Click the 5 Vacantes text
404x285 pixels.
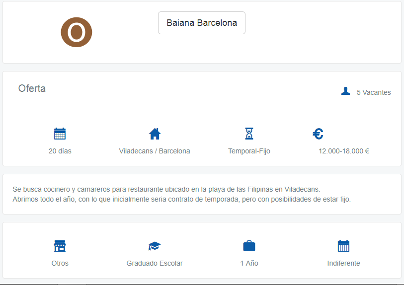374,92
